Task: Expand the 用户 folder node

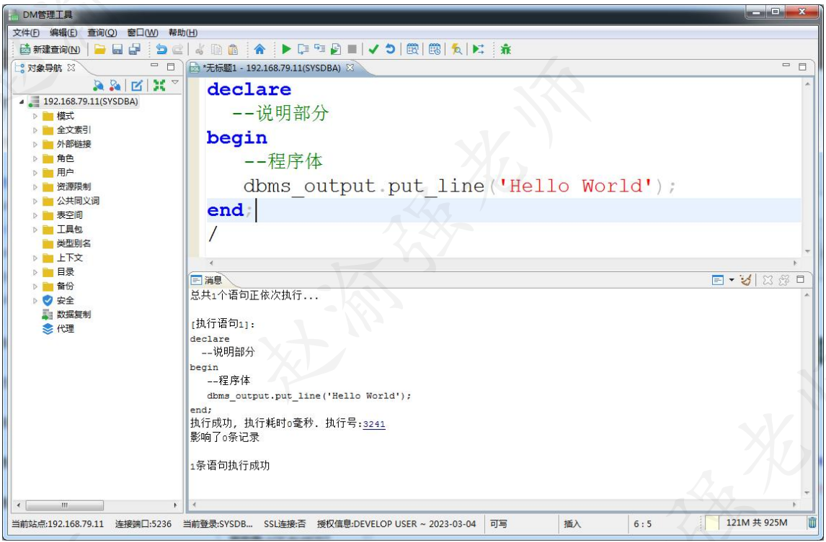Action: 35,173
